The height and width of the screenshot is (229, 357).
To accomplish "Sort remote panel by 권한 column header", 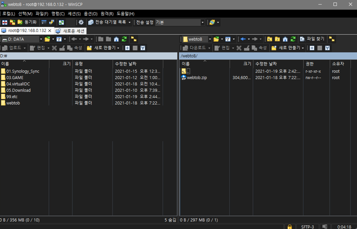I will (316, 64).
